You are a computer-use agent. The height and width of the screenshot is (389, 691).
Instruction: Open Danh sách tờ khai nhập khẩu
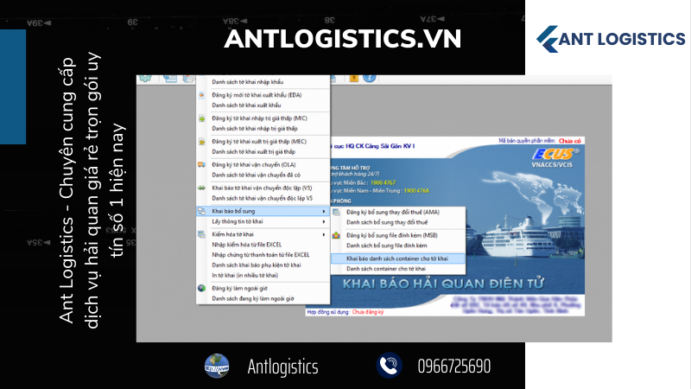coord(245,82)
